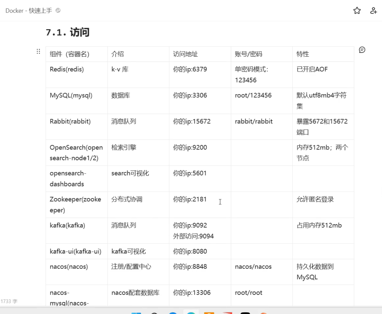This screenshot has height=314, width=382.
Task: Click the document title "Docker - 快速上手"
Action: pyautogui.click(x=29, y=11)
